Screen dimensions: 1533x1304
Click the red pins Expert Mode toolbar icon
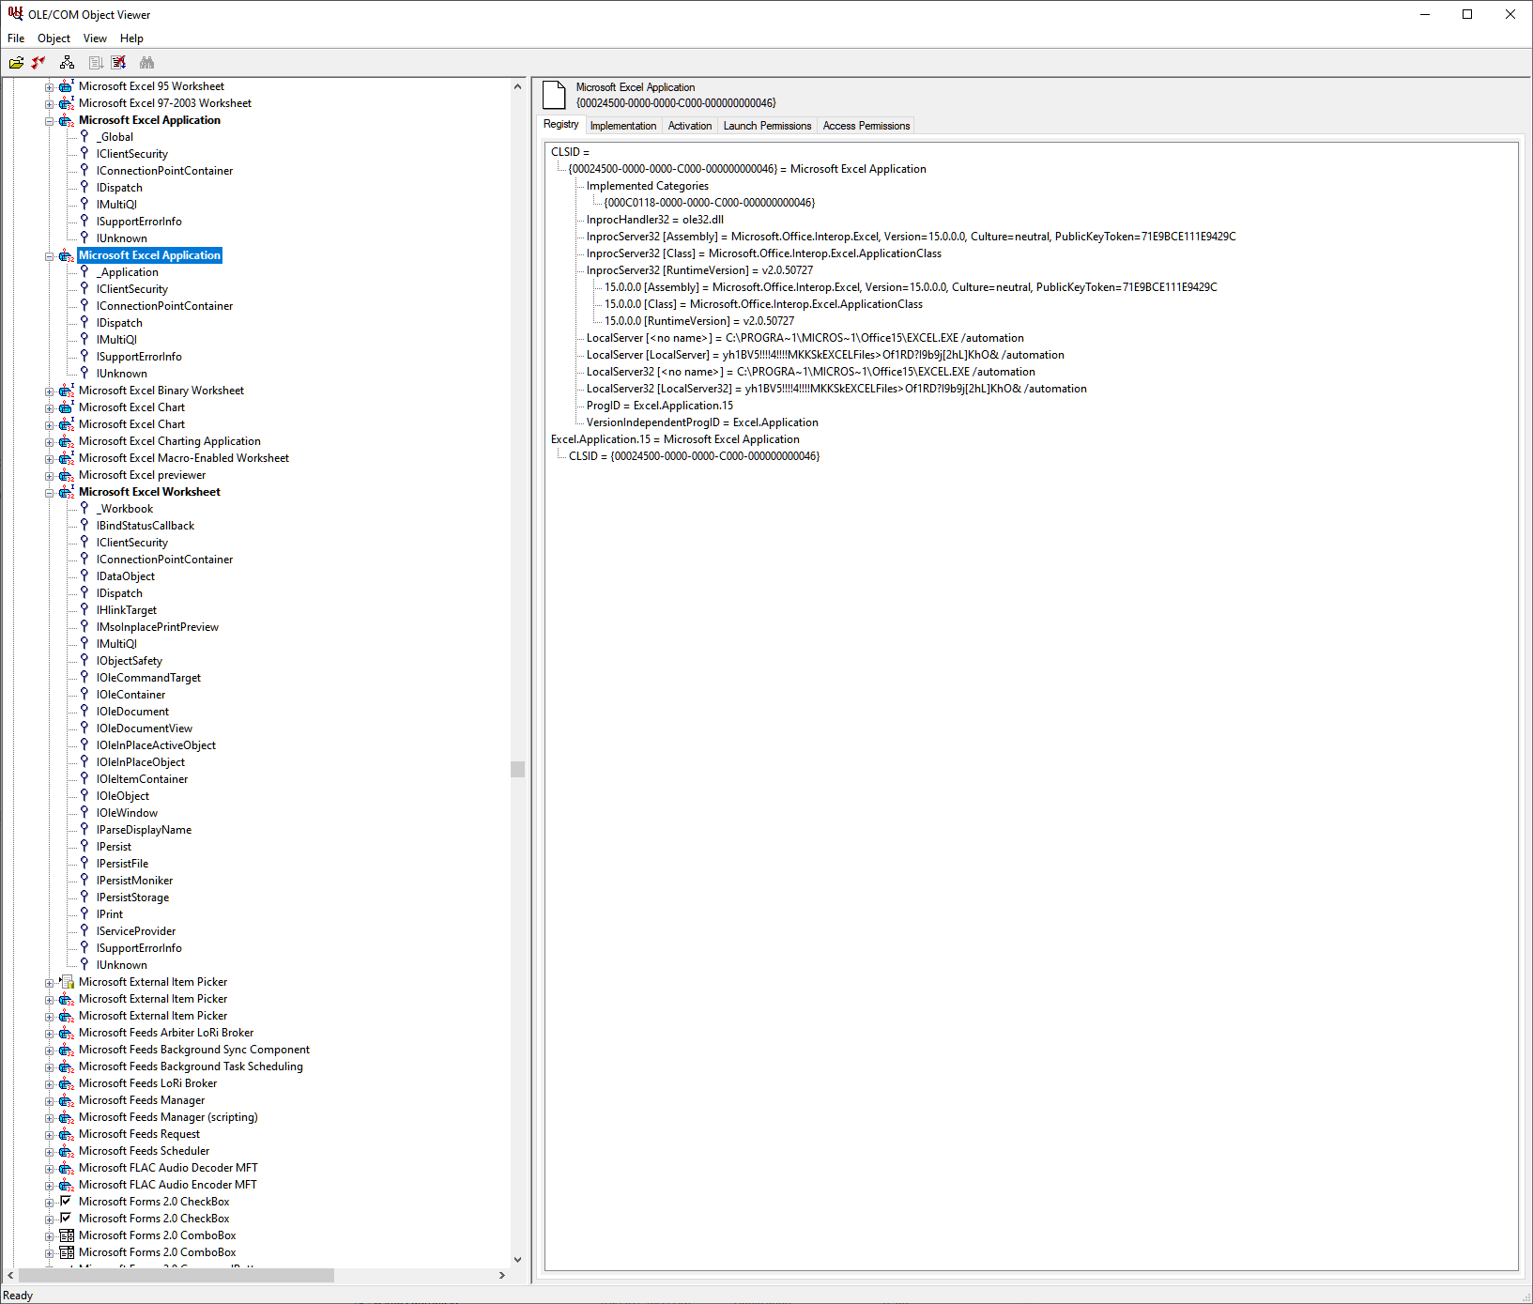(x=38, y=63)
